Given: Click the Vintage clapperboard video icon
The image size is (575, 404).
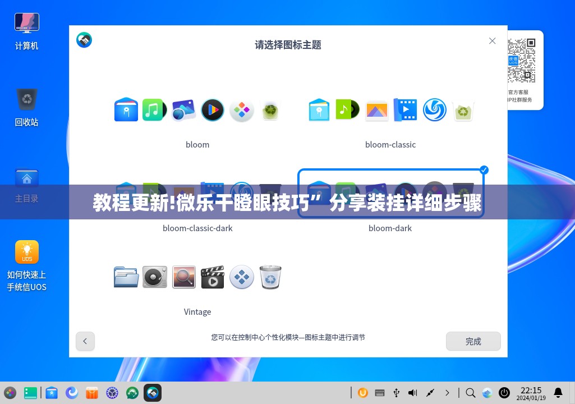Looking at the screenshot, I should [x=212, y=277].
